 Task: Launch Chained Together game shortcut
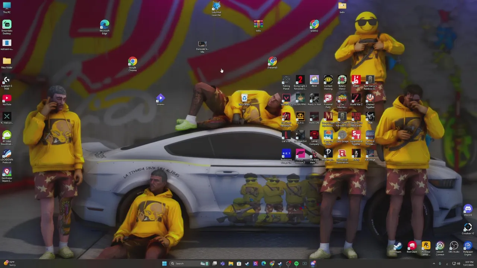370,101
